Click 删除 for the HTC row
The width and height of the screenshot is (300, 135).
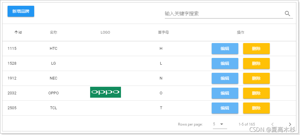click(x=256, y=49)
